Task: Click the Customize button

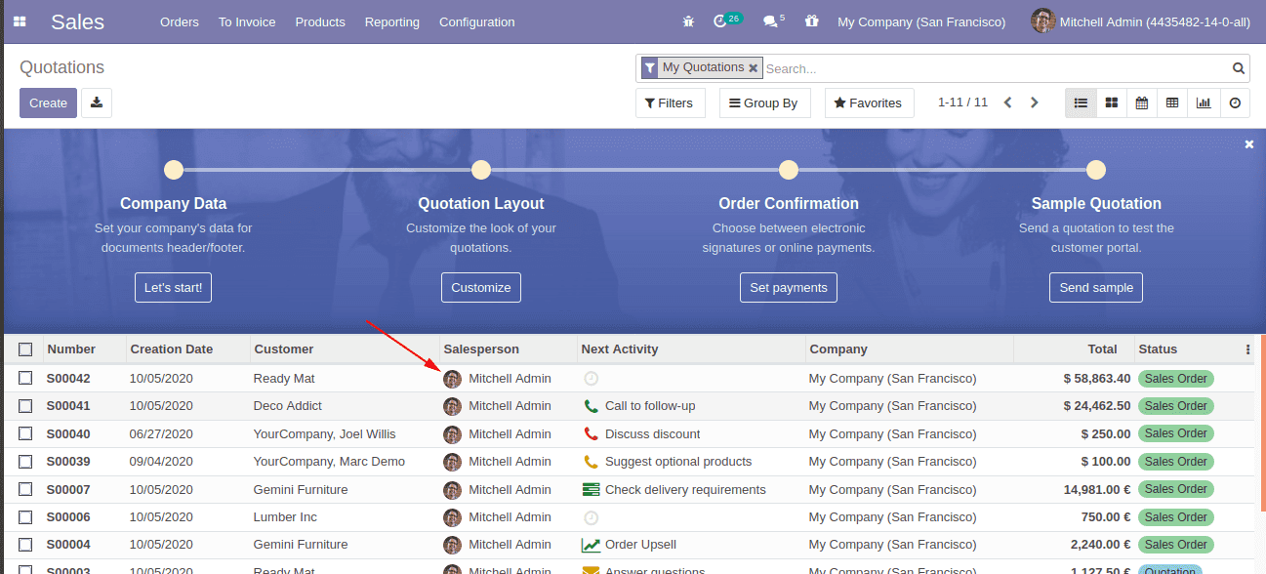Action: tap(481, 287)
